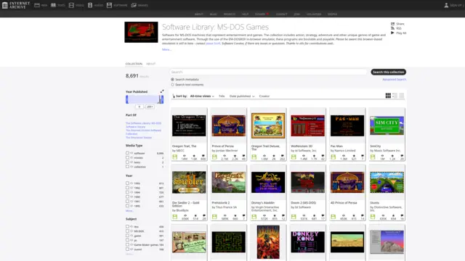Open the Texts section icon
Screen dimensions: 465x261
pyautogui.click(x=53, y=5)
